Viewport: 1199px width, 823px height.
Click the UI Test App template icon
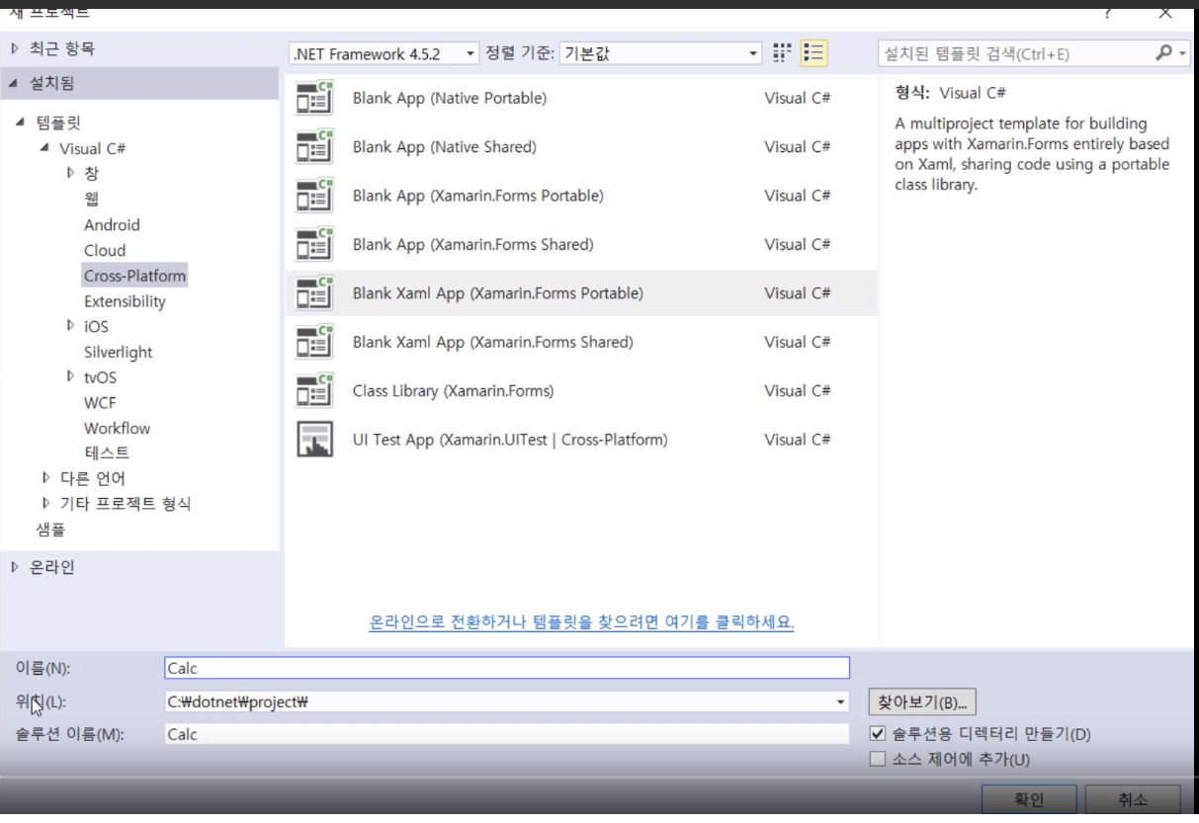click(314, 439)
